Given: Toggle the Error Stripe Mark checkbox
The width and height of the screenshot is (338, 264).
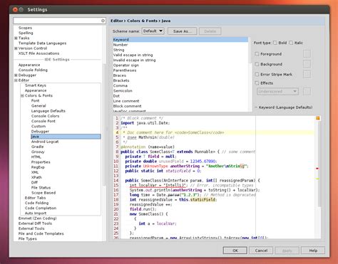Looking at the screenshot, I should click(257, 75).
